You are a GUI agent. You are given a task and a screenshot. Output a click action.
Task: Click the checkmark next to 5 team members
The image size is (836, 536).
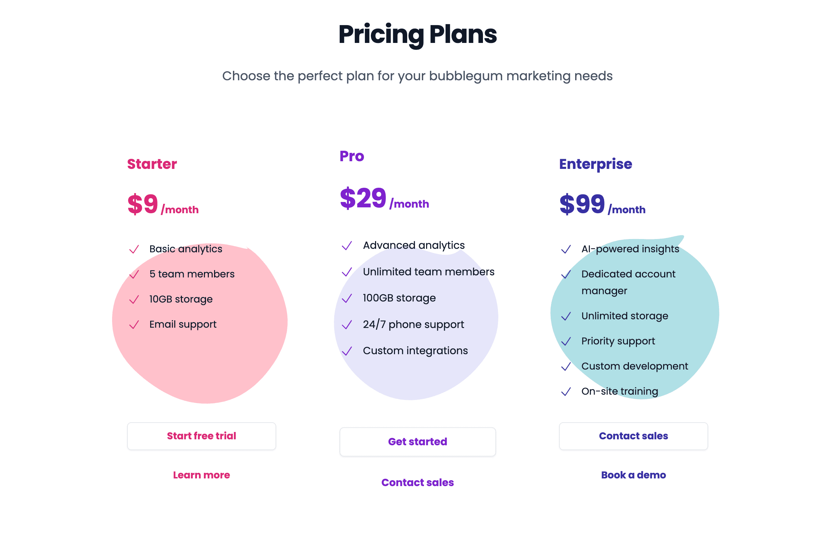(134, 275)
